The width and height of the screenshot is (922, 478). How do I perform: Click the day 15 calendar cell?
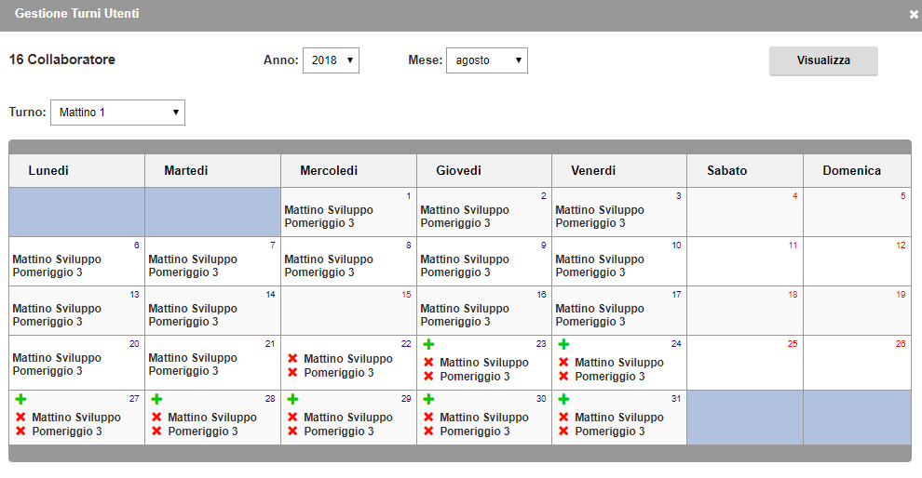pos(348,311)
